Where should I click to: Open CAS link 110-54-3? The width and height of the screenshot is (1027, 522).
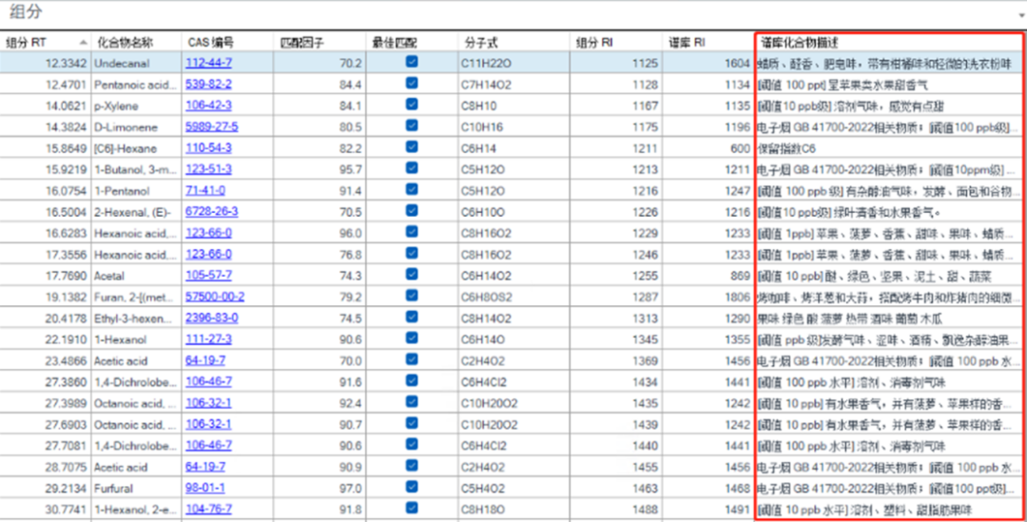(x=209, y=148)
